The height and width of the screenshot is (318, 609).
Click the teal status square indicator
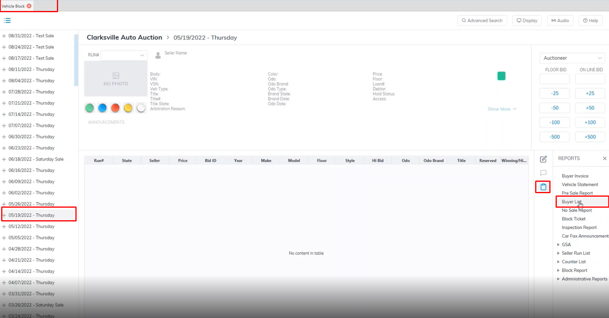pos(501,76)
